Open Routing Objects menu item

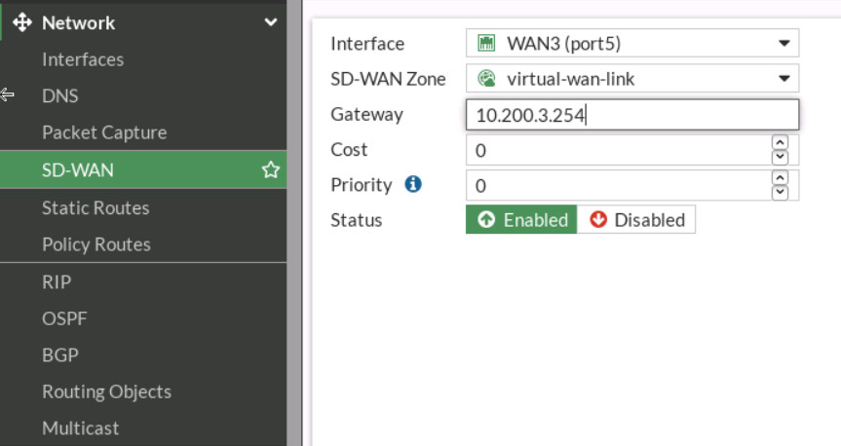pyautogui.click(x=106, y=391)
